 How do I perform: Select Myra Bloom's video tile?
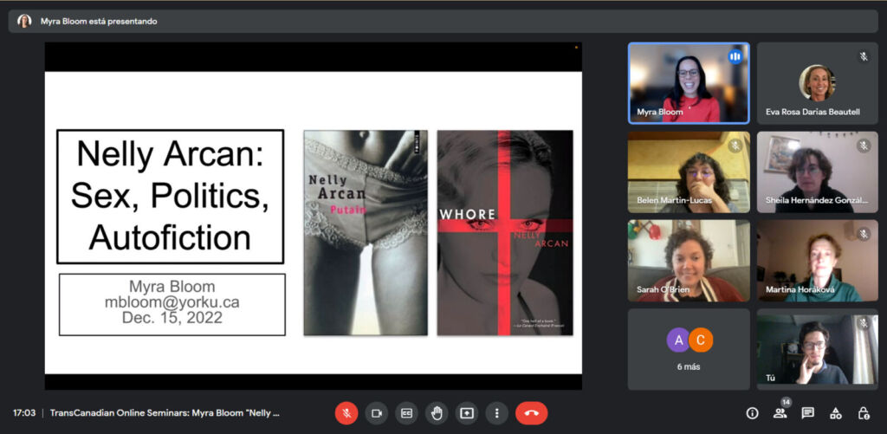pos(689,83)
